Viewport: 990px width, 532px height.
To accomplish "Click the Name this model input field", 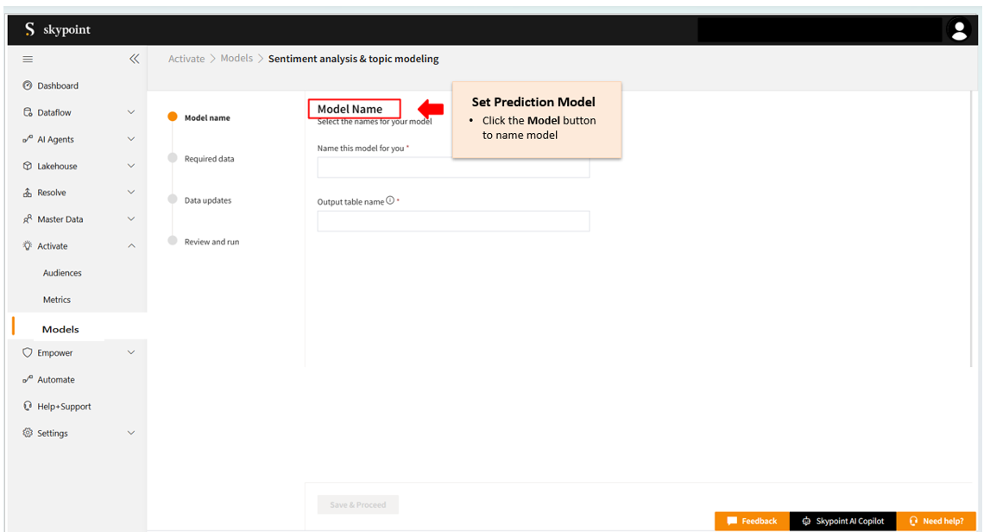I will point(453,168).
